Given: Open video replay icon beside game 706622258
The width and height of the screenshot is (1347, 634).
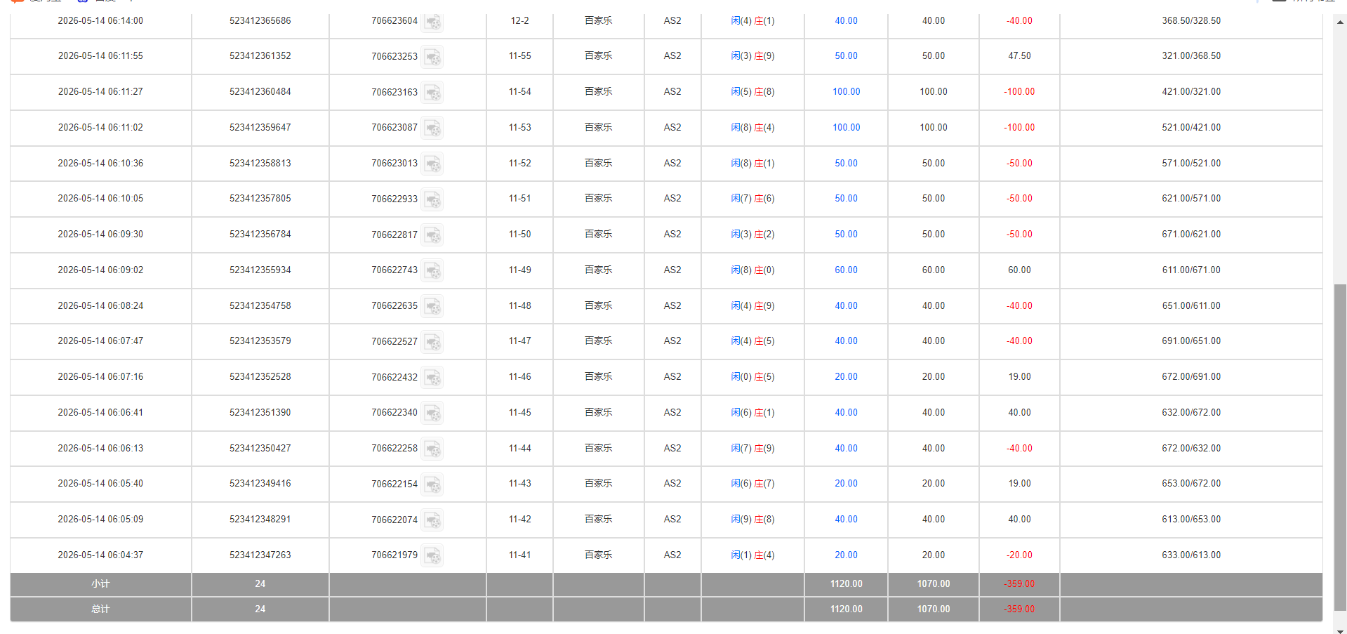Looking at the screenshot, I should coord(432,449).
